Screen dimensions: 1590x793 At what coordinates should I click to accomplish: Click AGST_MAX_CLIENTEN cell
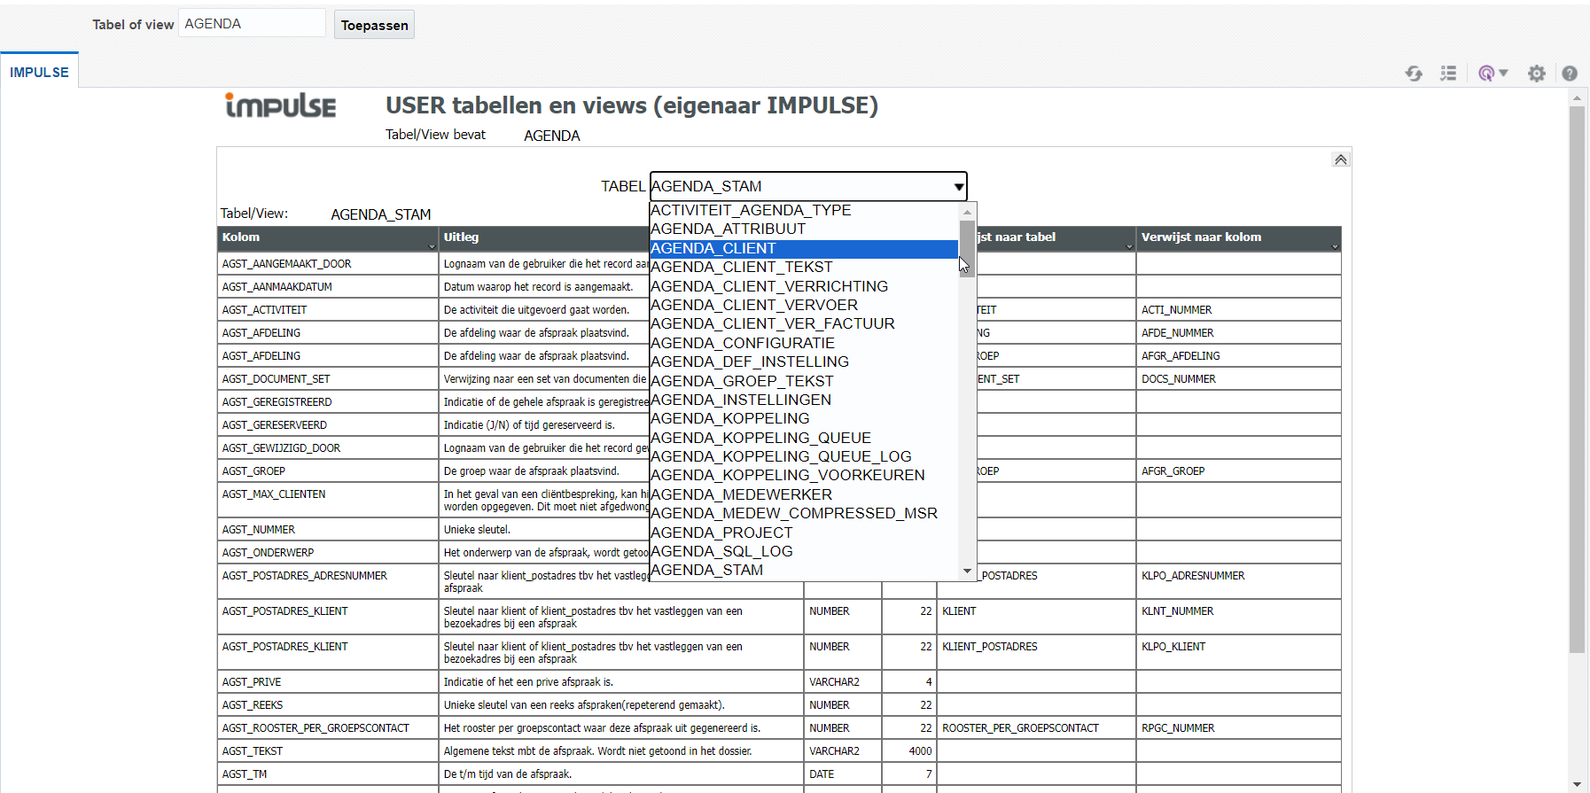tap(328, 501)
